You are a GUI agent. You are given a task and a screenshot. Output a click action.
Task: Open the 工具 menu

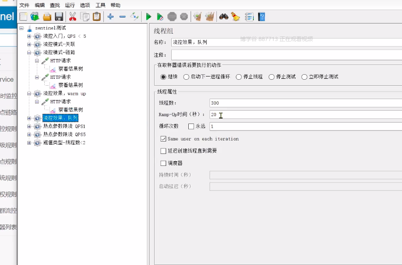coord(100,5)
